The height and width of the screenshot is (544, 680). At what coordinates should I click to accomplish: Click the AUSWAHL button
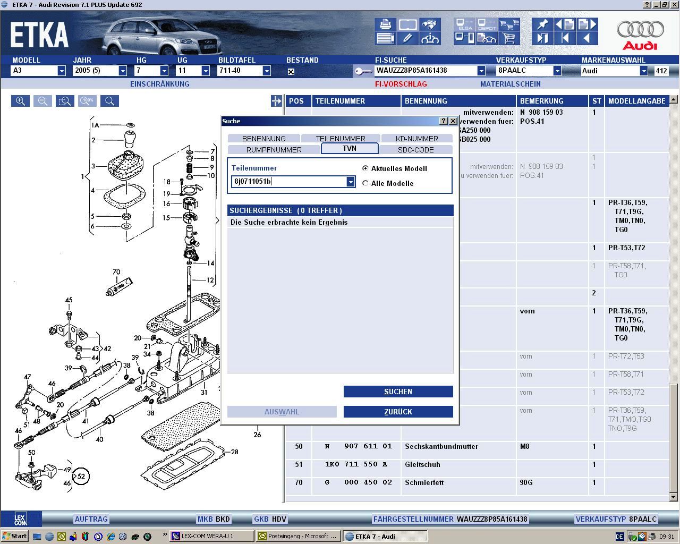(x=282, y=412)
